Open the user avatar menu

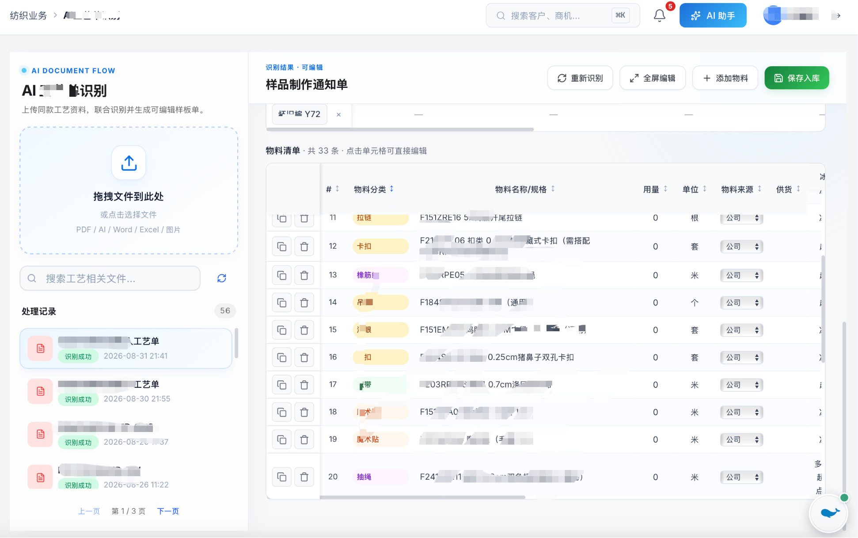[x=791, y=16]
